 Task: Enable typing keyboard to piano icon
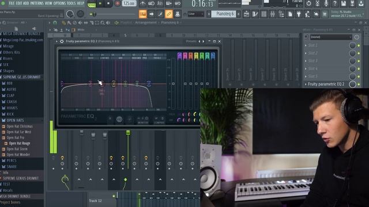(142, 14)
